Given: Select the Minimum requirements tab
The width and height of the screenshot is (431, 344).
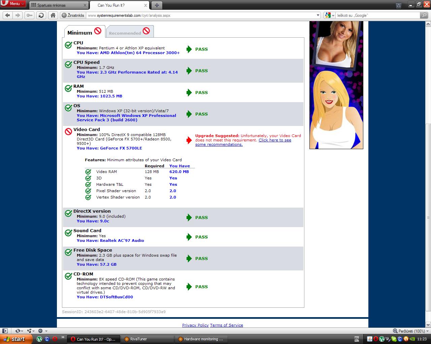Looking at the screenshot, I should click(85, 32).
